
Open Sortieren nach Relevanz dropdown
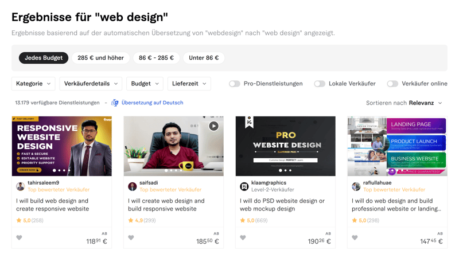(404, 103)
